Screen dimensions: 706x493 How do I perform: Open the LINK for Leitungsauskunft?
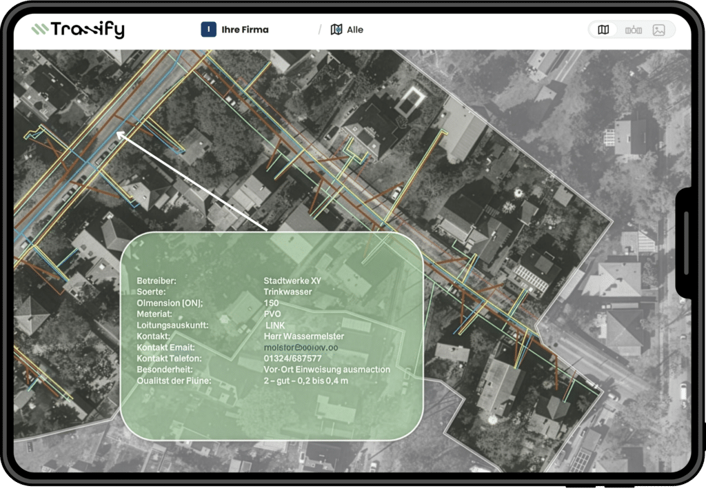(274, 325)
